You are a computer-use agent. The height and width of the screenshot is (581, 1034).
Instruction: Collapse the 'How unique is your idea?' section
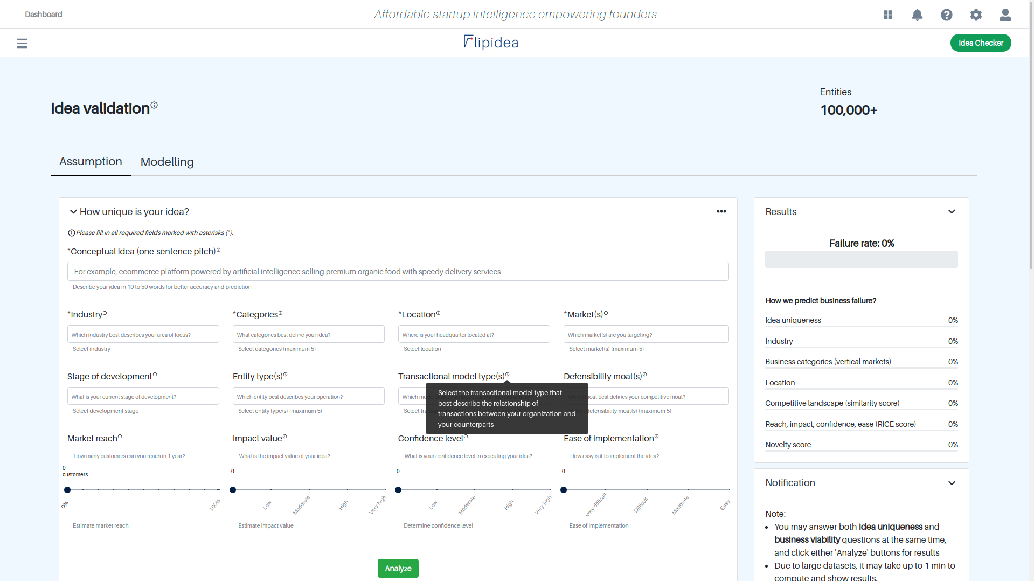point(73,212)
